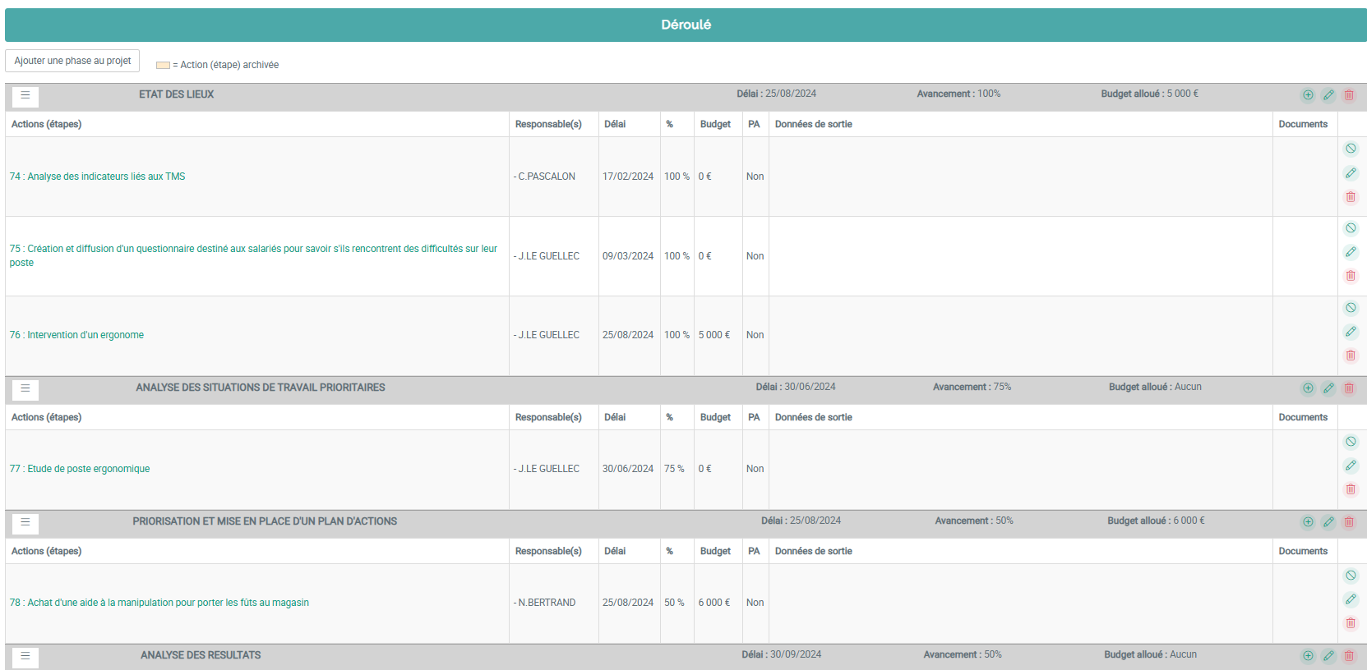Delete action 77 Etude de poste ergonomique

coord(1351,489)
